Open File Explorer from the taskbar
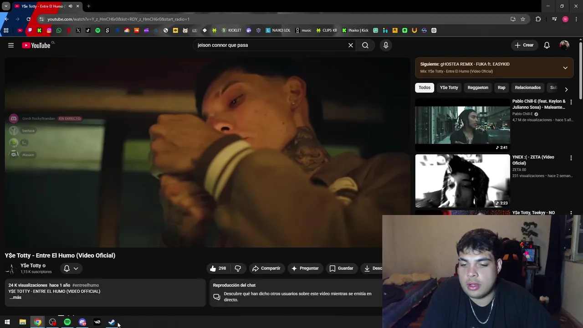 [x=22, y=322]
